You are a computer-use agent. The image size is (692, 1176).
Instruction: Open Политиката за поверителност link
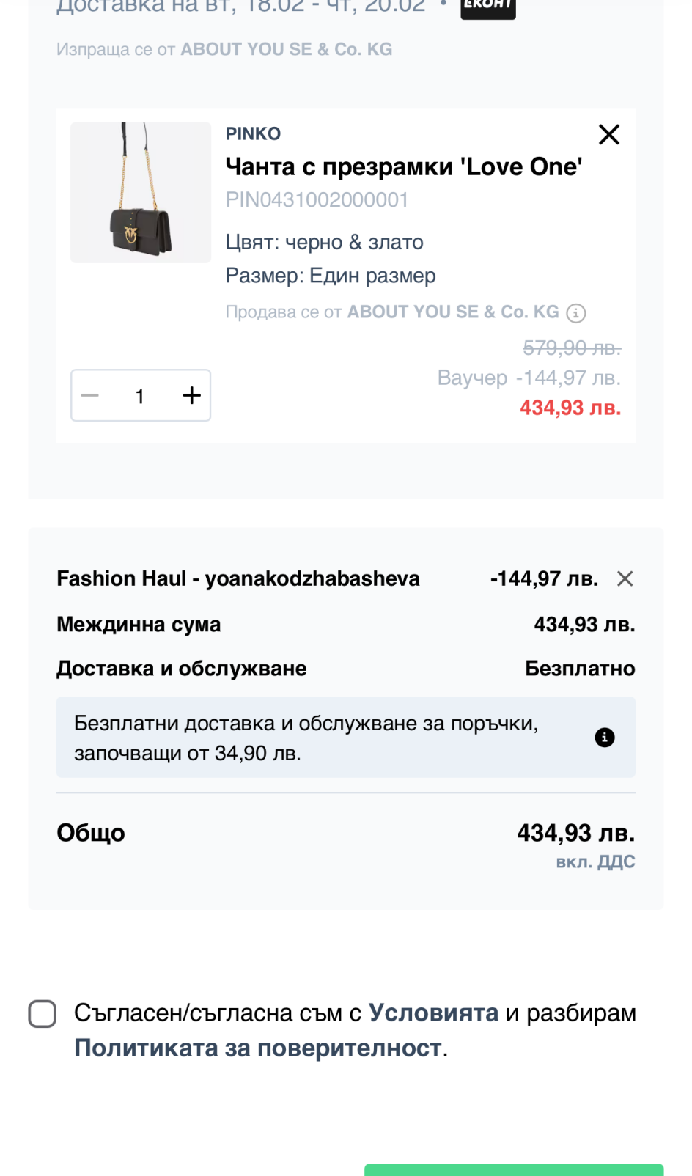click(258, 1048)
